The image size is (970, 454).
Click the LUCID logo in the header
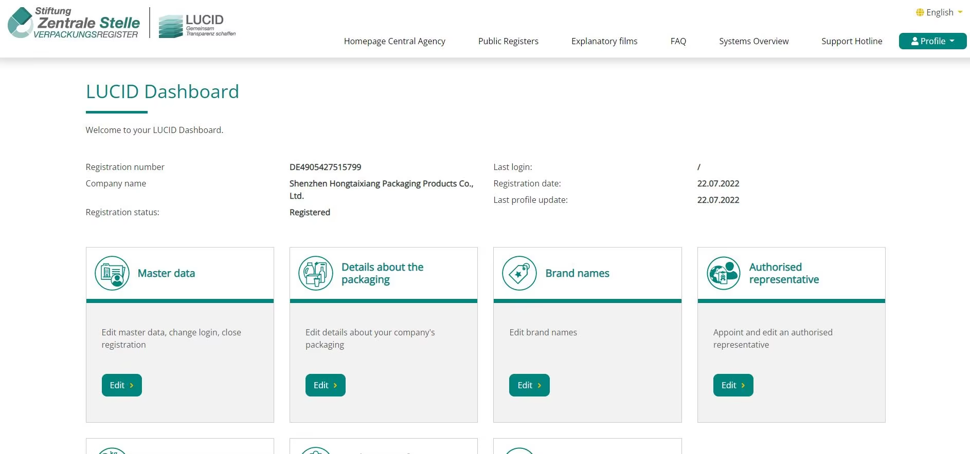[197, 26]
